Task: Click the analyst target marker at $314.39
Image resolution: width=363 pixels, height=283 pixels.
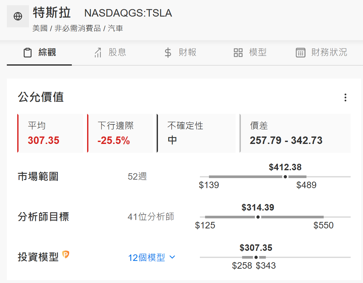Action: (258, 217)
